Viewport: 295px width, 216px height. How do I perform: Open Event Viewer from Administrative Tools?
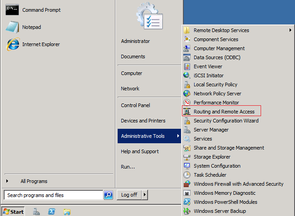[208, 66]
